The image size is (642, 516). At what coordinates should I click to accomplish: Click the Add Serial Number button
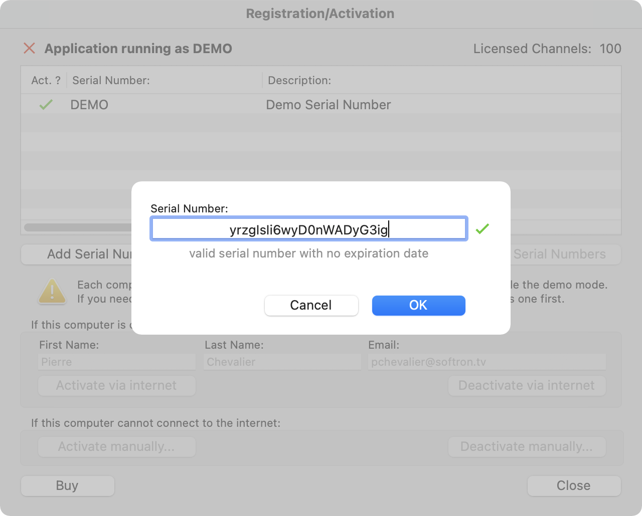tap(77, 254)
